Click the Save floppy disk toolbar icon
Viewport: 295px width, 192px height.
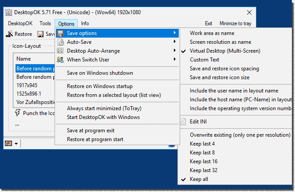(x=40, y=34)
